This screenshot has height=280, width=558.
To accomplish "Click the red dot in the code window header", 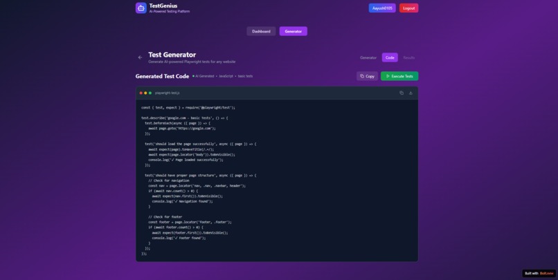I will pyautogui.click(x=141, y=93).
